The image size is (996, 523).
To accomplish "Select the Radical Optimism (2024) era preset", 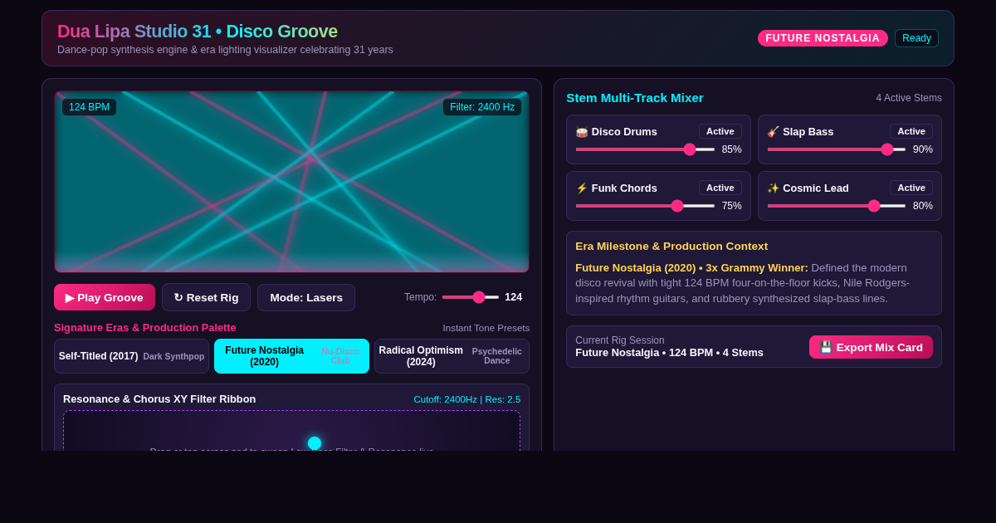I will tap(452, 356).
